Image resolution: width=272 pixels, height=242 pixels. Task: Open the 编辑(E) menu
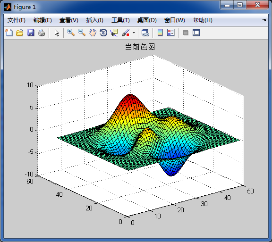[42, 20]
